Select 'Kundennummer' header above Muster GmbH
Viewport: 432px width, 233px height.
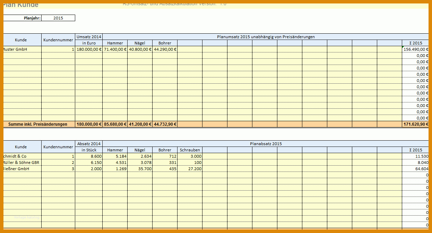[x=58, y=40]
